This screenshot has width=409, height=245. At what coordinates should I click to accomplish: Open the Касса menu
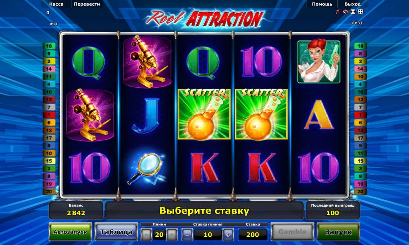[56, 4]
